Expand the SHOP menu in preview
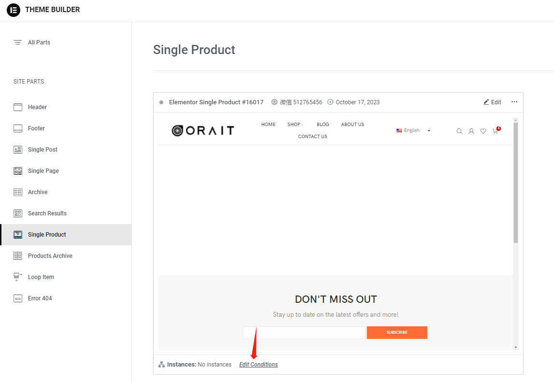554x381 pixels. point(295,125)
